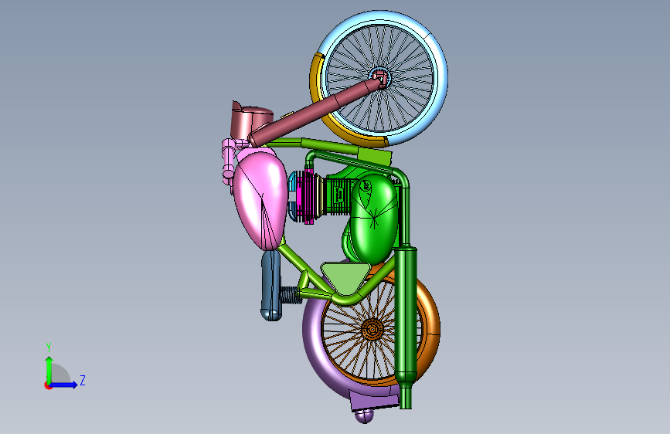Viewport: 670px width, 434px height.
Task: Click the green Y axis arrow
Action: point(49,369)
